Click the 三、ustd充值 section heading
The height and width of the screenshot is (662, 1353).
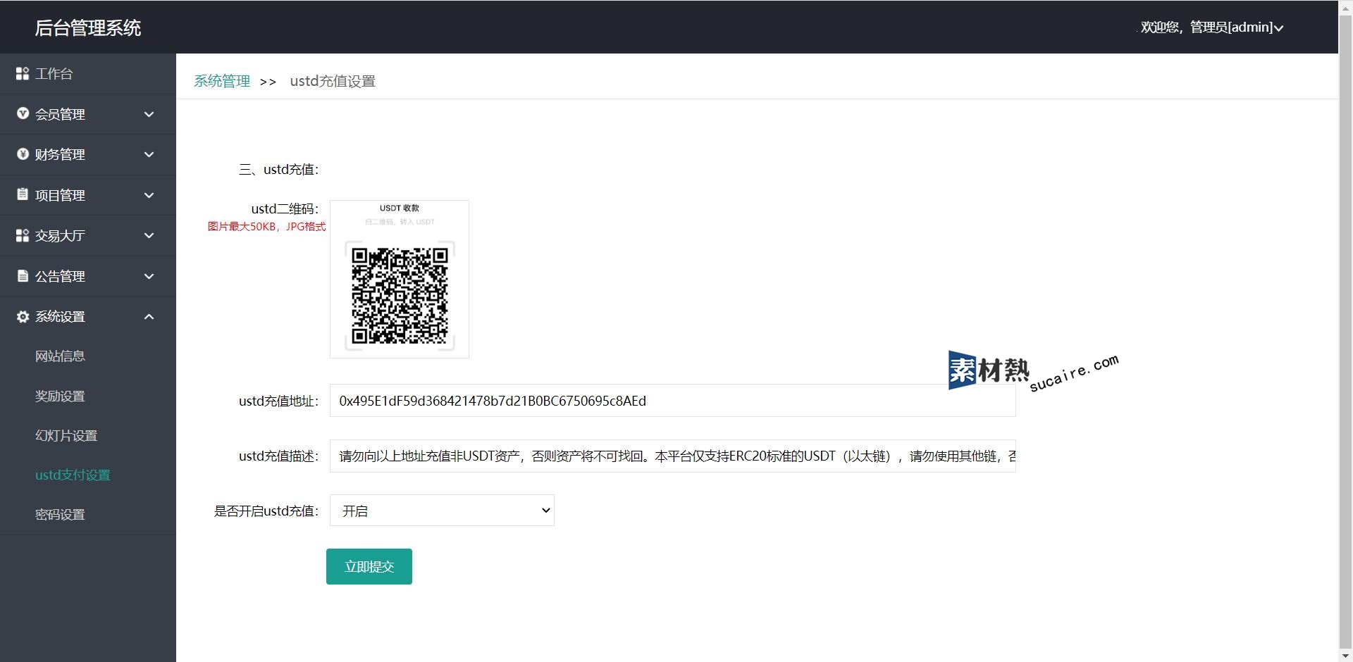pos(279,169)
